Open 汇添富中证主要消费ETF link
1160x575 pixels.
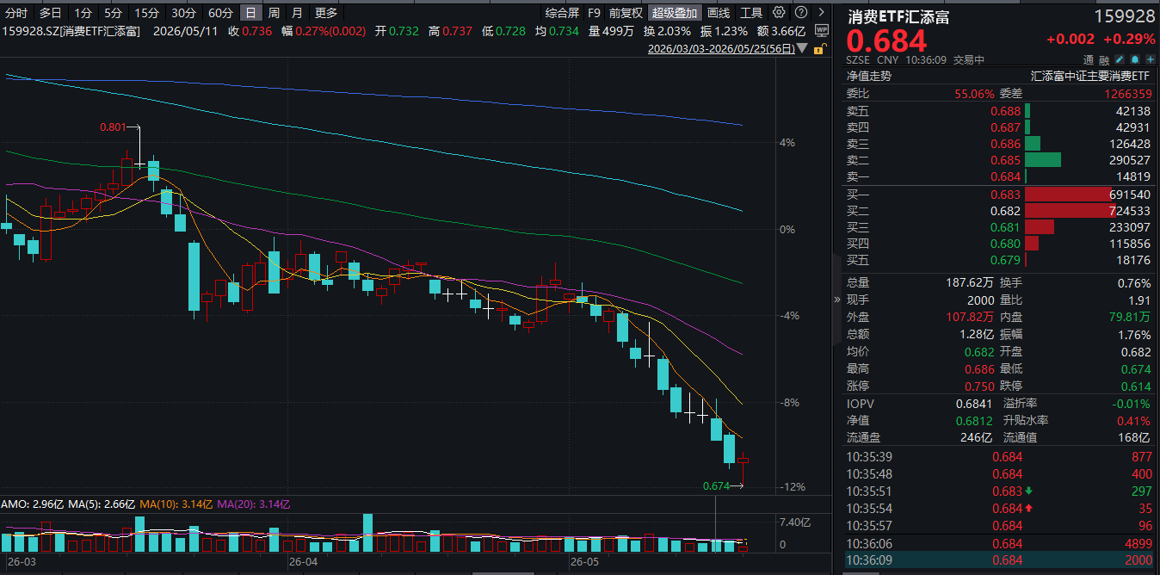click(1090, 76)
